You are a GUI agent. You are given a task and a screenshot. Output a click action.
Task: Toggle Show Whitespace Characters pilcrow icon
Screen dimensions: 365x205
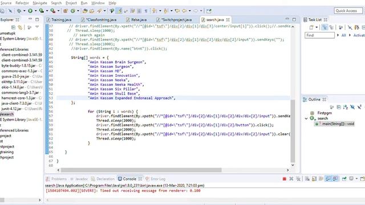[146, 11]
